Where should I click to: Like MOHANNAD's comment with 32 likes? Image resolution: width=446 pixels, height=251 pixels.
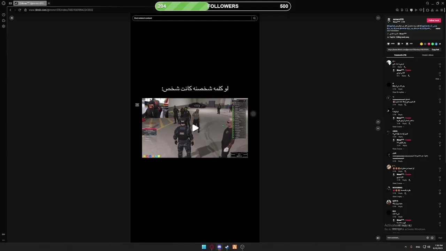(x=440, y=191)
